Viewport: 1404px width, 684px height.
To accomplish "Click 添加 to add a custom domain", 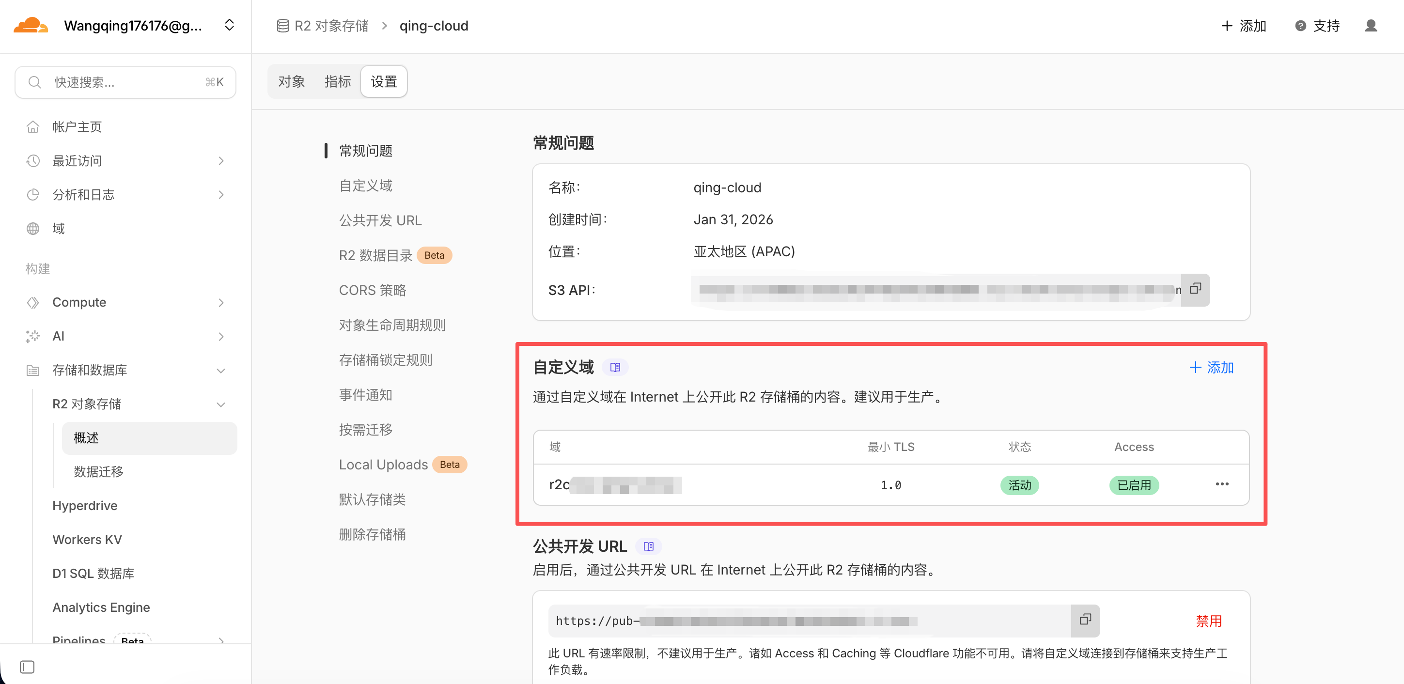I will pos(1211,367).
